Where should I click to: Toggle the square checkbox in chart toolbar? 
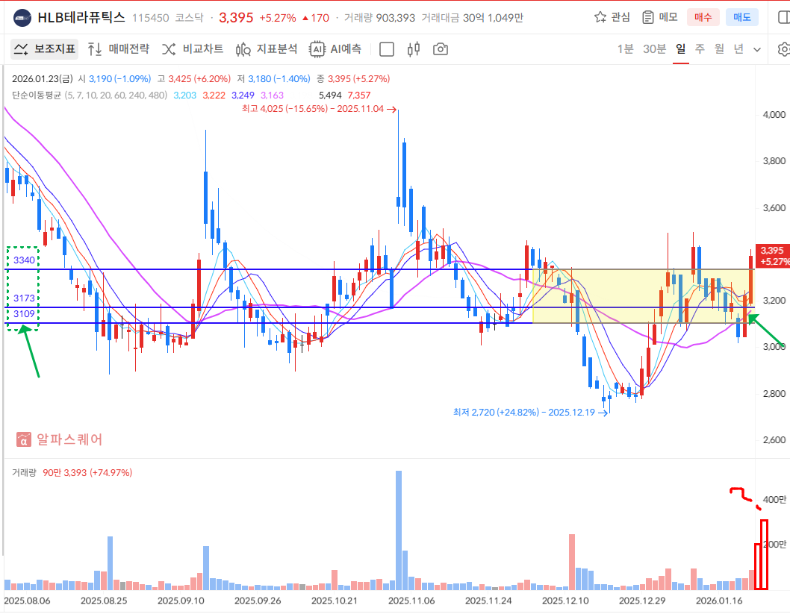[x=387, y=49]
